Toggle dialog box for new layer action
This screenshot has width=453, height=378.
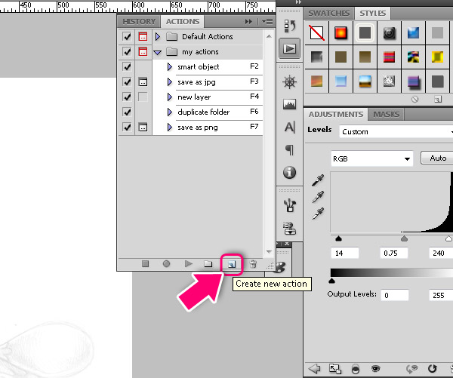point(143,97)
